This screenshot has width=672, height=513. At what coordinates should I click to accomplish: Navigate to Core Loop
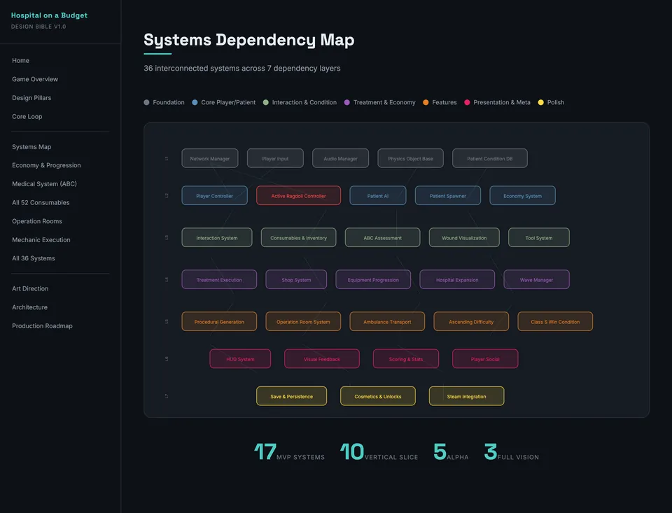(x=27, y=117)
